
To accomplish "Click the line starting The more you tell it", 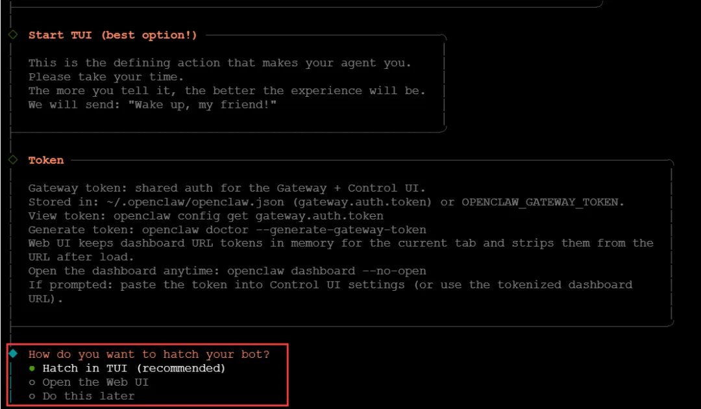I will (x=227, y=91).
